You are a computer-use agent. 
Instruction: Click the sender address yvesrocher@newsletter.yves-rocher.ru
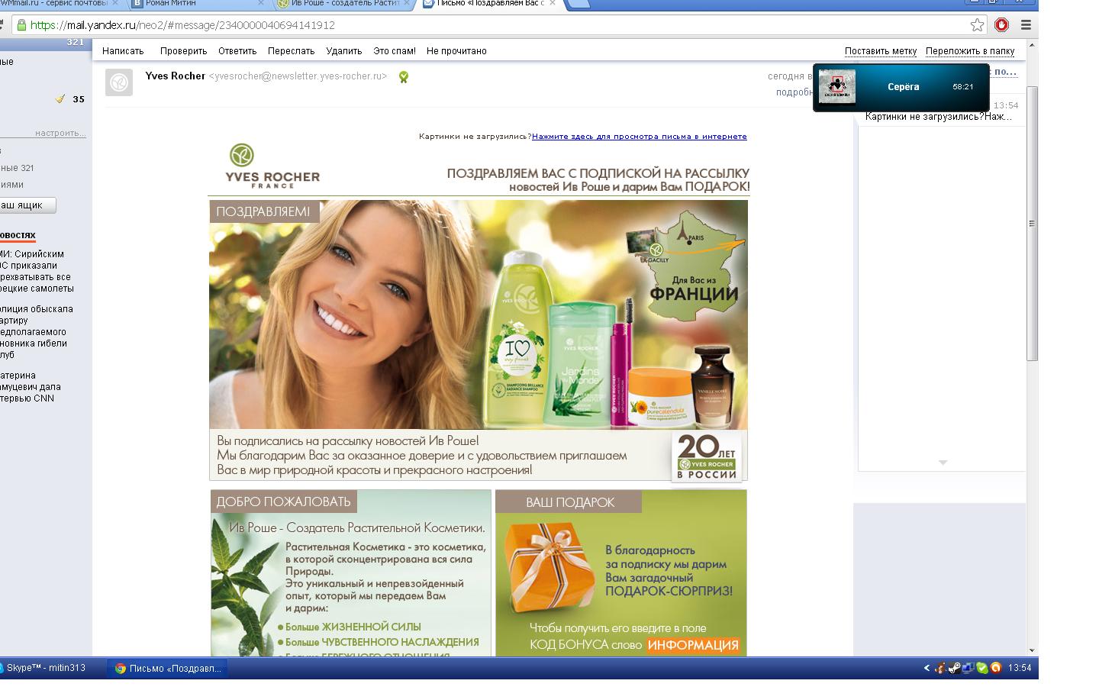pyautogui.click(x=298, y=76)
